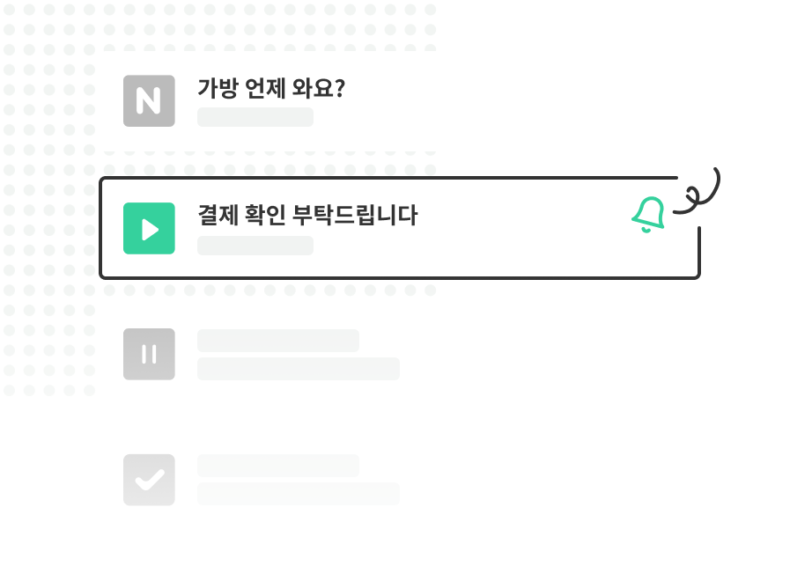Click the gray N logo icon

149,100
